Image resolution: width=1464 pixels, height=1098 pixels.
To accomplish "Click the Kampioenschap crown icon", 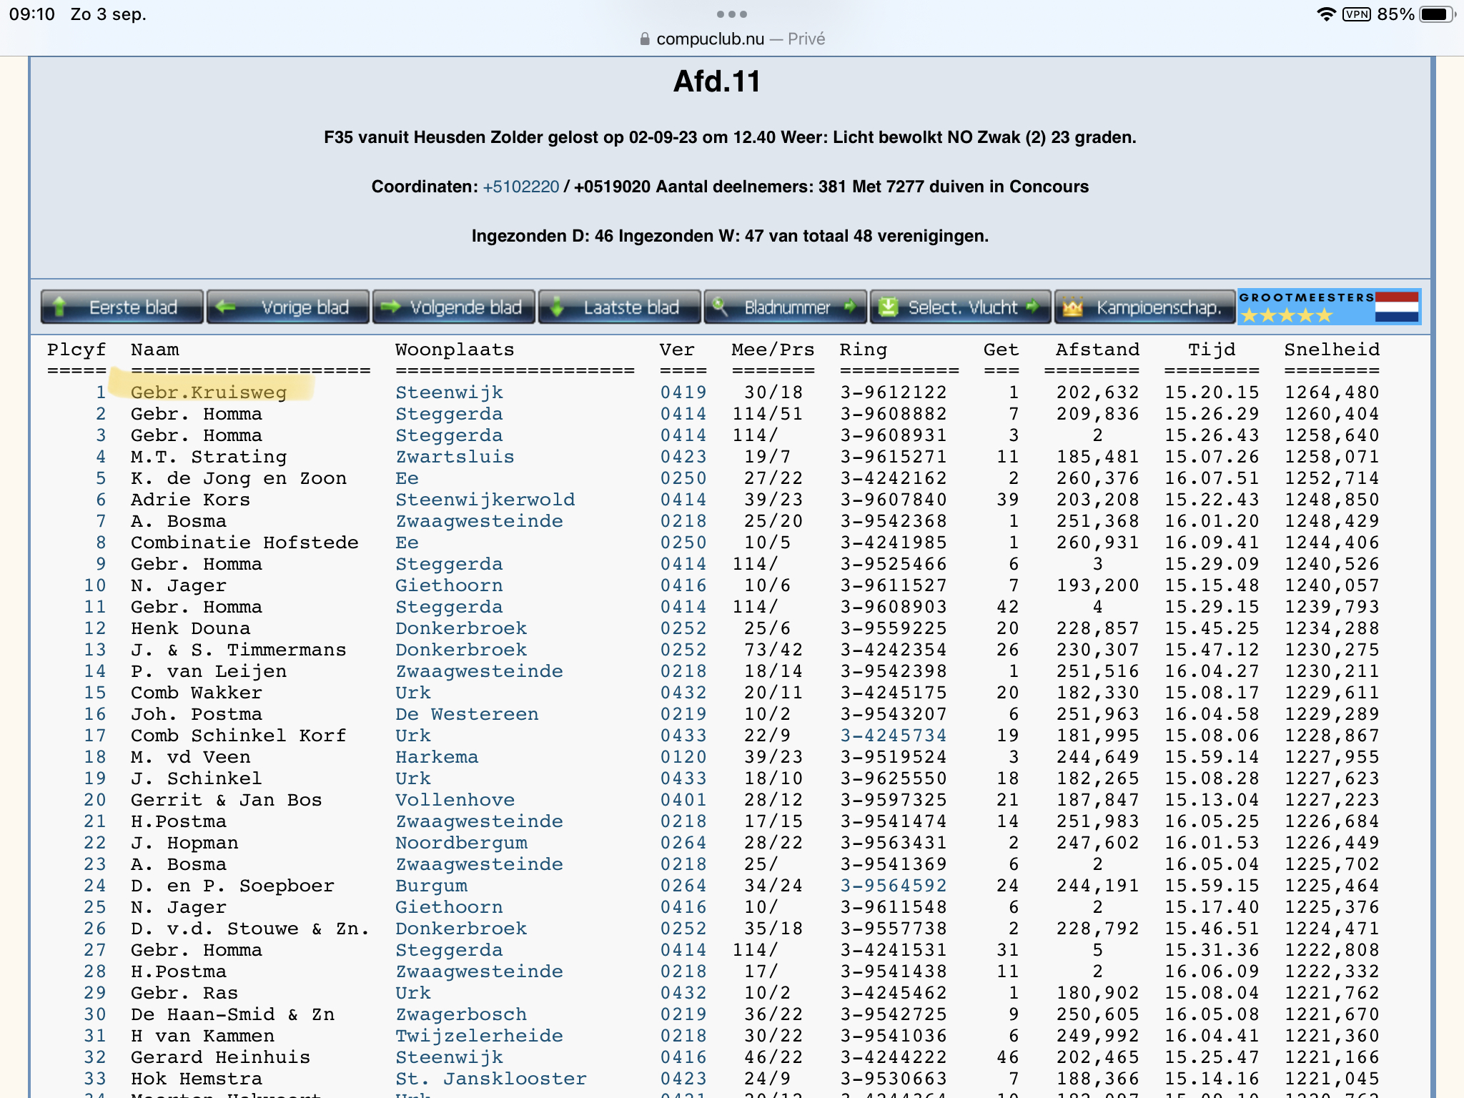I will (x=1072, y=307).
